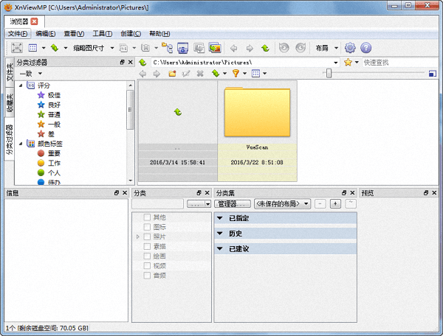Image resolution: width=443 pixels, height=336 pixels.
Task: Open settings gear icon
Action: tap(350, 48)
